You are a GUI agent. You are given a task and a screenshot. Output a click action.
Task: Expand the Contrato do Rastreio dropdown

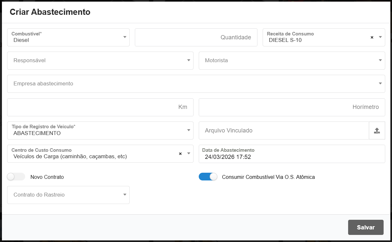coord(125,195)
